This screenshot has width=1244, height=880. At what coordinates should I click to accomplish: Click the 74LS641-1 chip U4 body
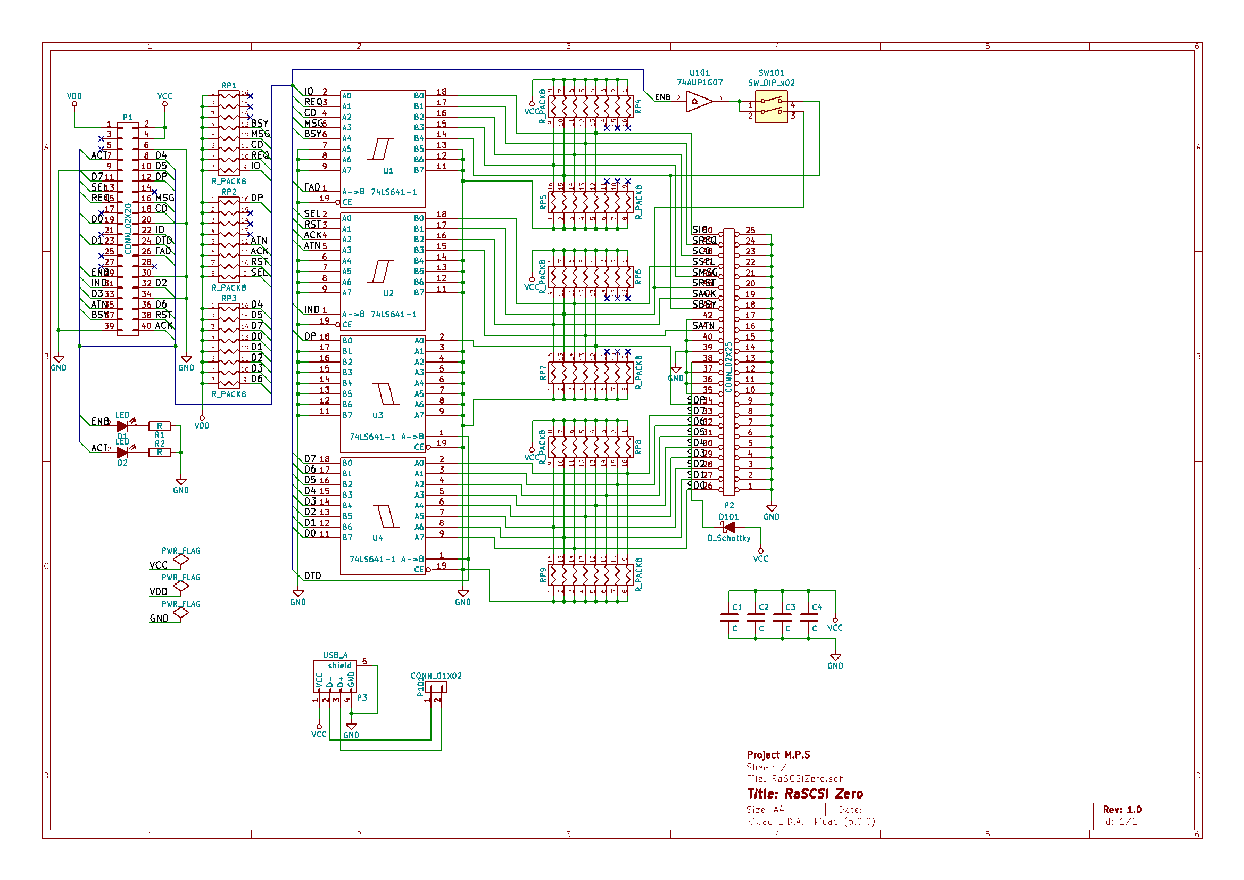[x=383, y=516]
